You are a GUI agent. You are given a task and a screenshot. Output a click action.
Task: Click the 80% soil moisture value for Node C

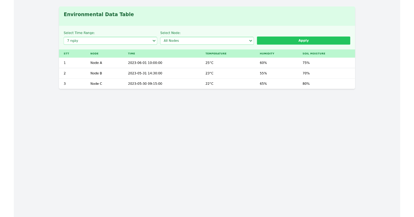pyautogui.click(x=306, y=83)
